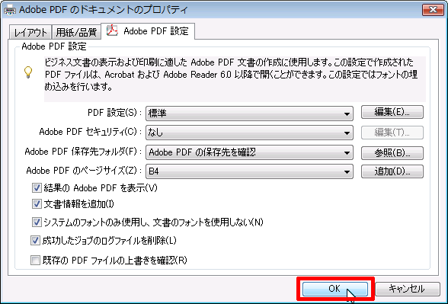Uncheck 結果の Adobe PDF を表示
Image resolution: width=448 pixels, height=304 pixels.
[37, 188]
